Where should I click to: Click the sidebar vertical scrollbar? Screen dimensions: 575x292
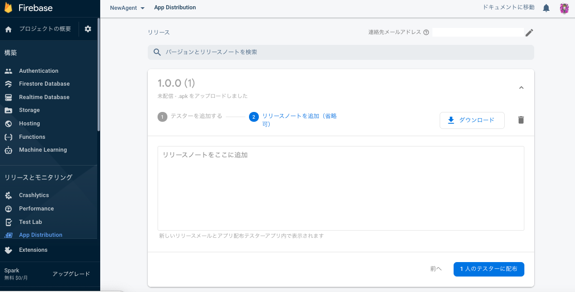98,74
